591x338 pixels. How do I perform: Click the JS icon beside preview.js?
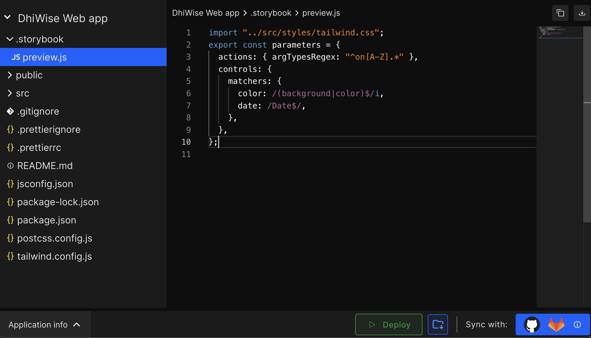click(x=16, y=57)
